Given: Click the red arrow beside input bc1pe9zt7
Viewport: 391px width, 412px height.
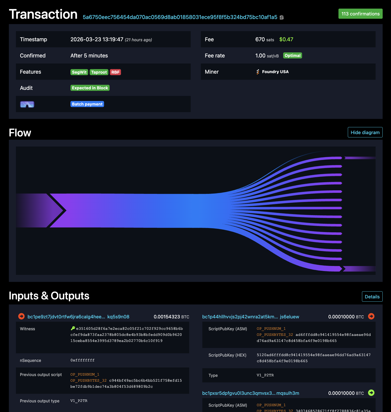Looking at the screenshot, I should click(21, 316).
